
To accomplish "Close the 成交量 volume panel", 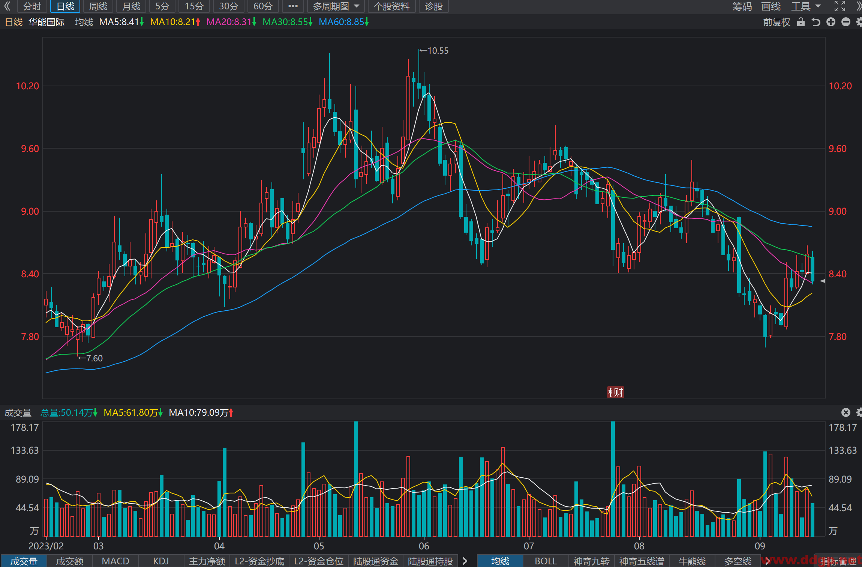I will click(846, 412).
